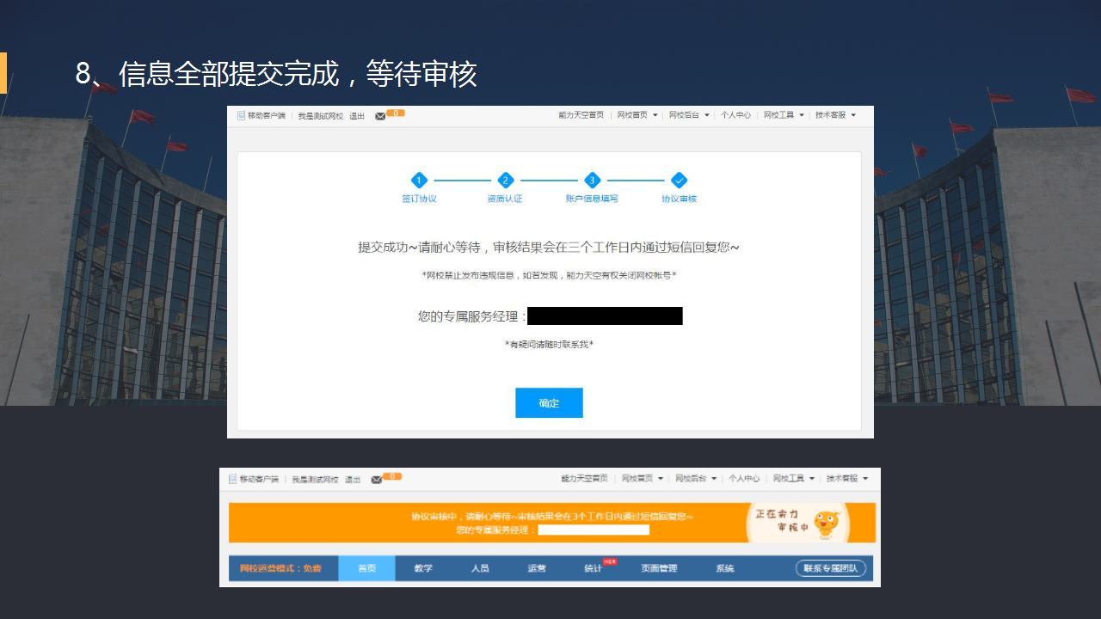Image resolution: width=1101 pixels, height=619 pixels.
Task: Click the step 1 diamond icon above 签订协议
Action: pyautogui.click(x=419, y=180)
